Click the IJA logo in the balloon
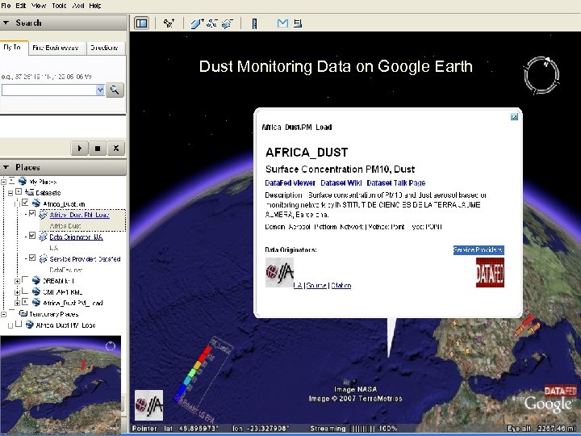581x436 pixels. click(x=280, y=273)
